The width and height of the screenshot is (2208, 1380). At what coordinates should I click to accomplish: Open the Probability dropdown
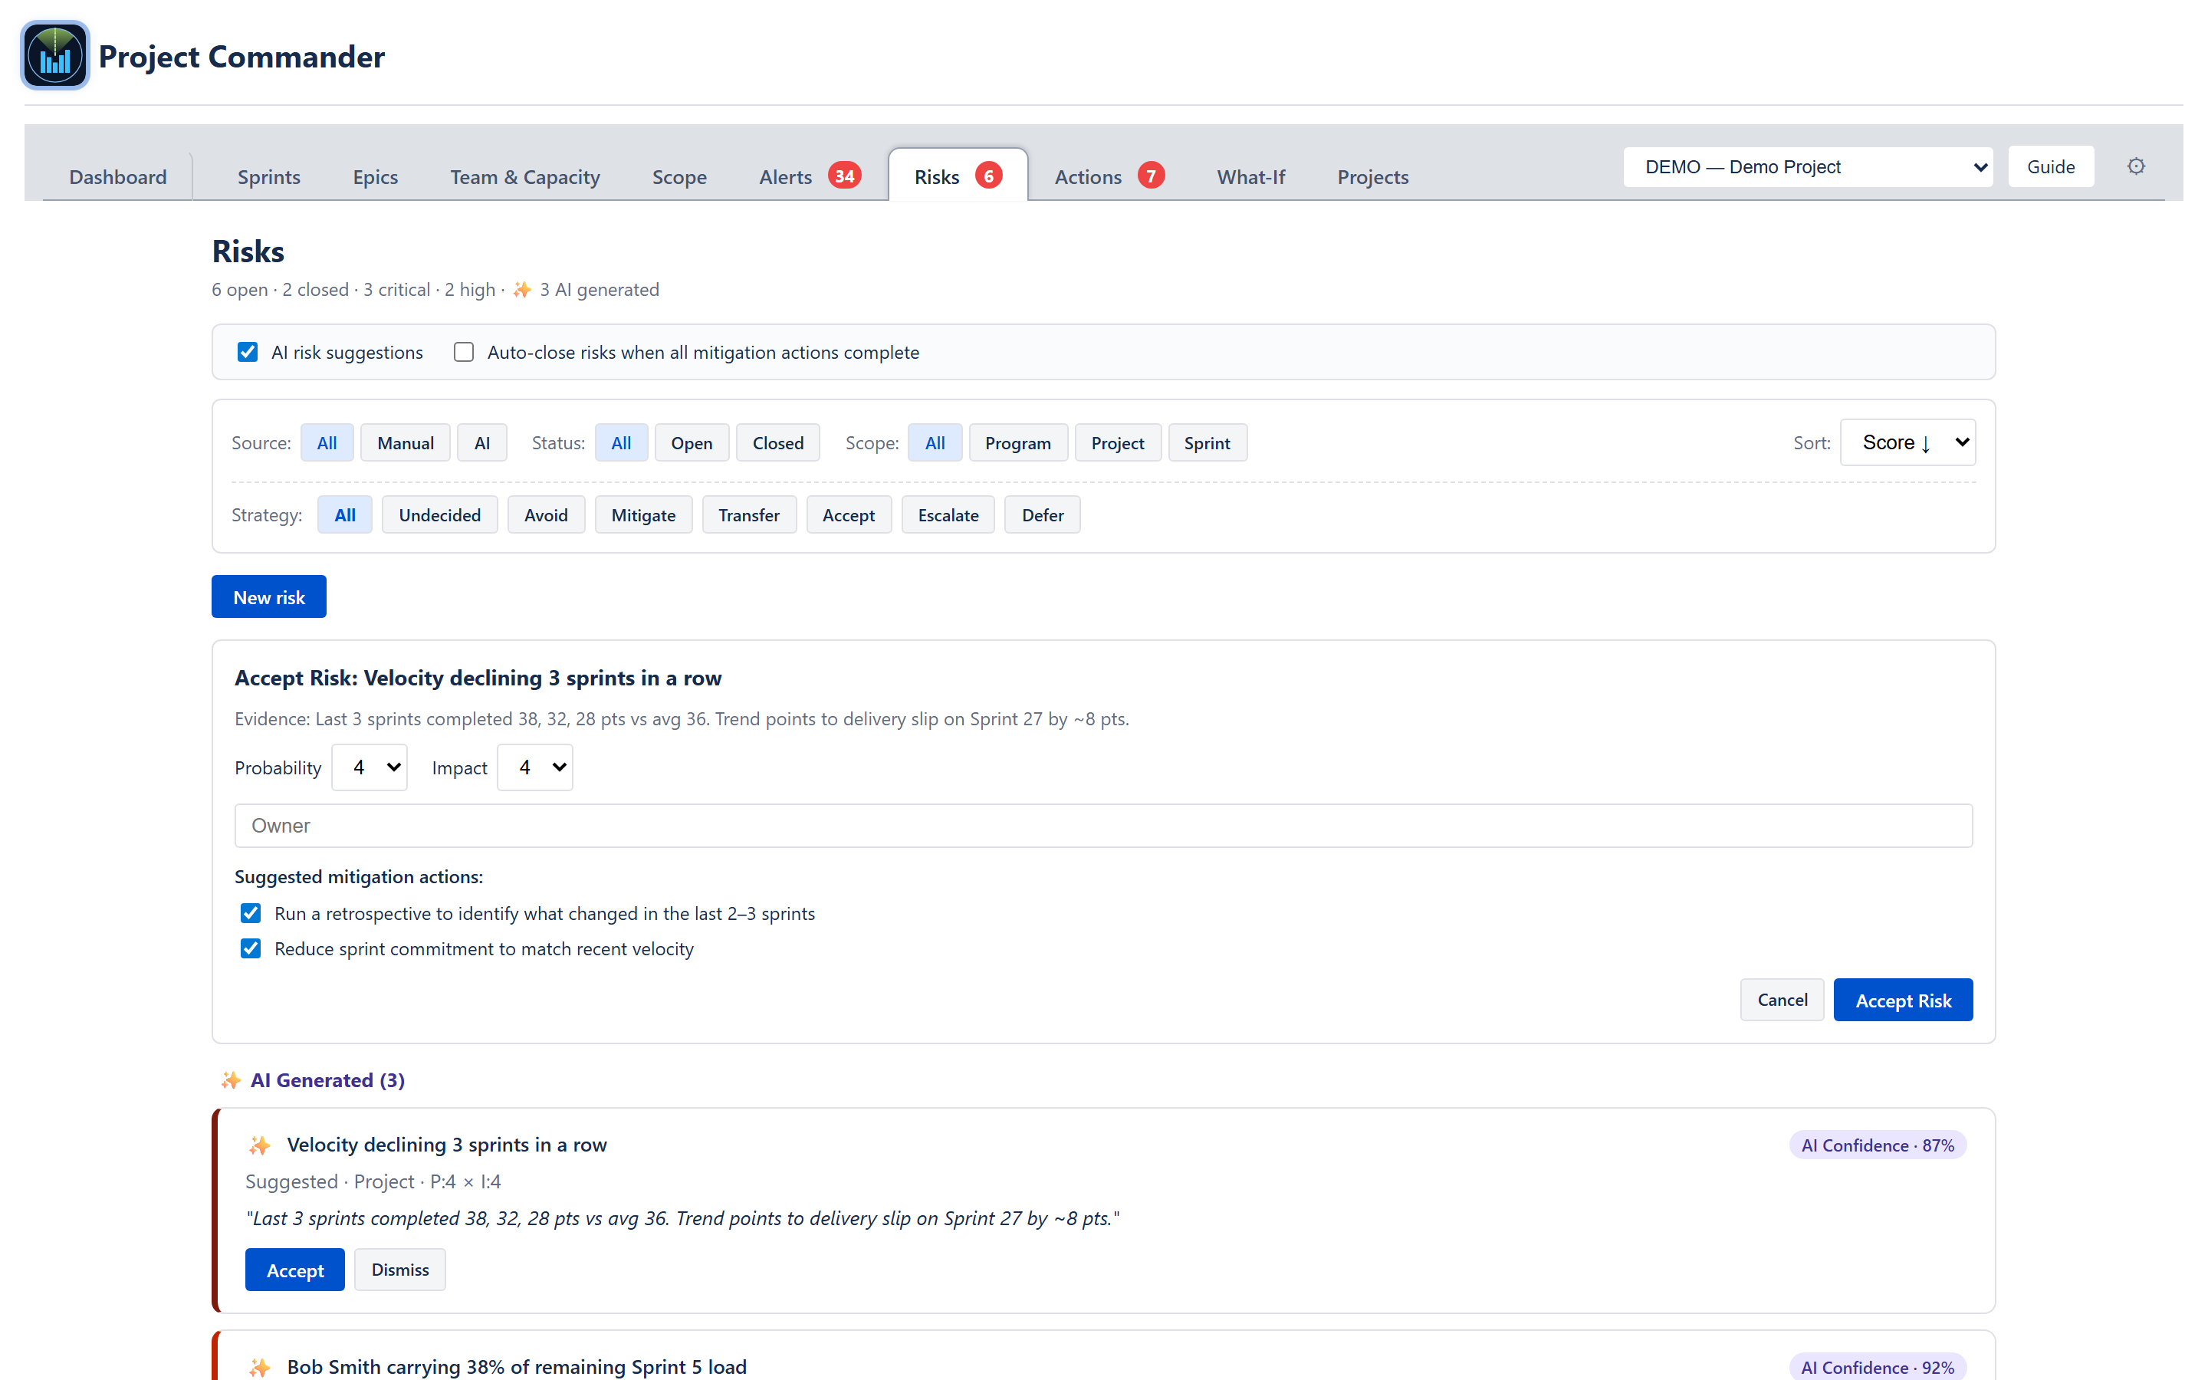point(369,767)
